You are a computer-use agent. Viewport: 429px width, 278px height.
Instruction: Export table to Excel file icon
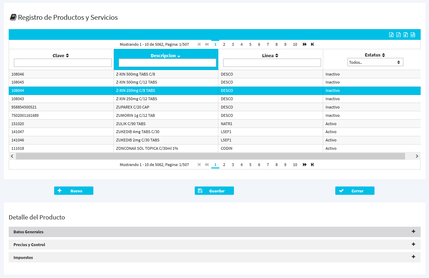point(391,35)
